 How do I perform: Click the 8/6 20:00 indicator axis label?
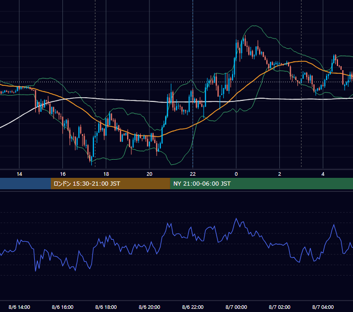click(x=150, y=307)
